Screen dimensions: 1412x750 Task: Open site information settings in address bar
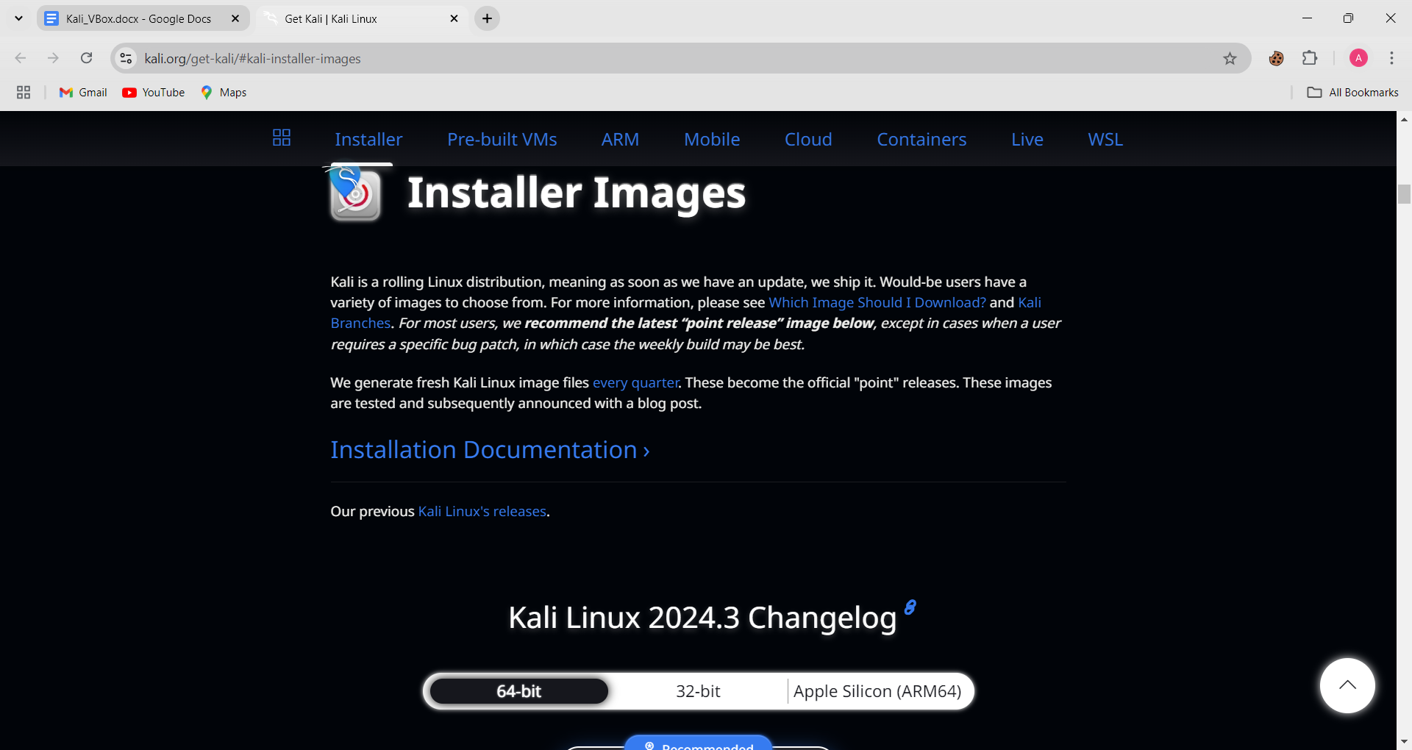click(x=126, y=58)
